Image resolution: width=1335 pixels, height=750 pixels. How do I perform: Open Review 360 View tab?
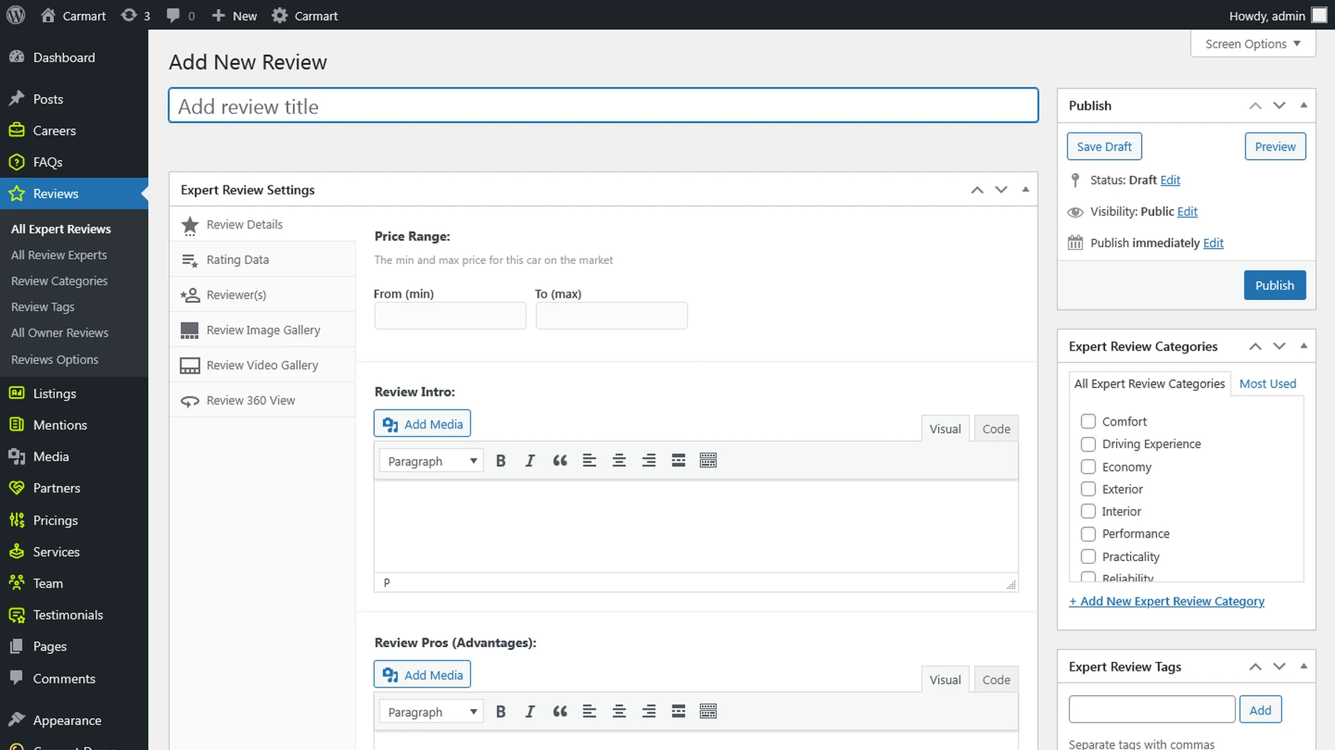tap(263, 400)
